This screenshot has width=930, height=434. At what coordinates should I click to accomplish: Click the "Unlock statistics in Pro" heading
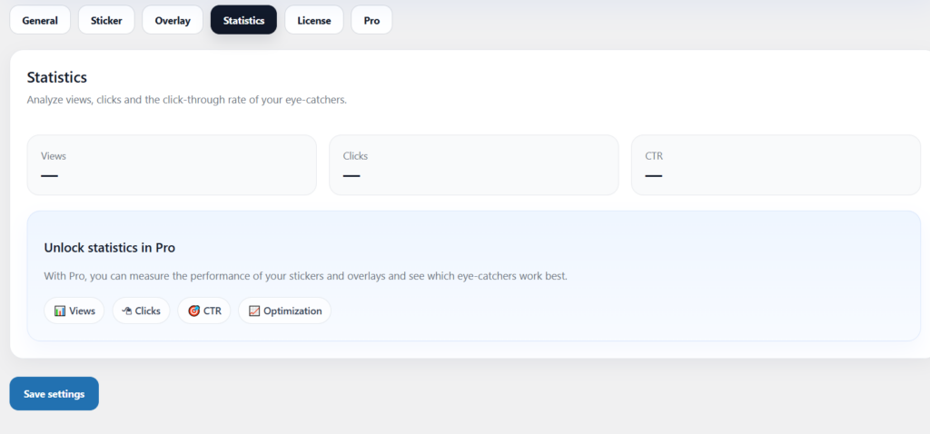[x=109, y=248]
